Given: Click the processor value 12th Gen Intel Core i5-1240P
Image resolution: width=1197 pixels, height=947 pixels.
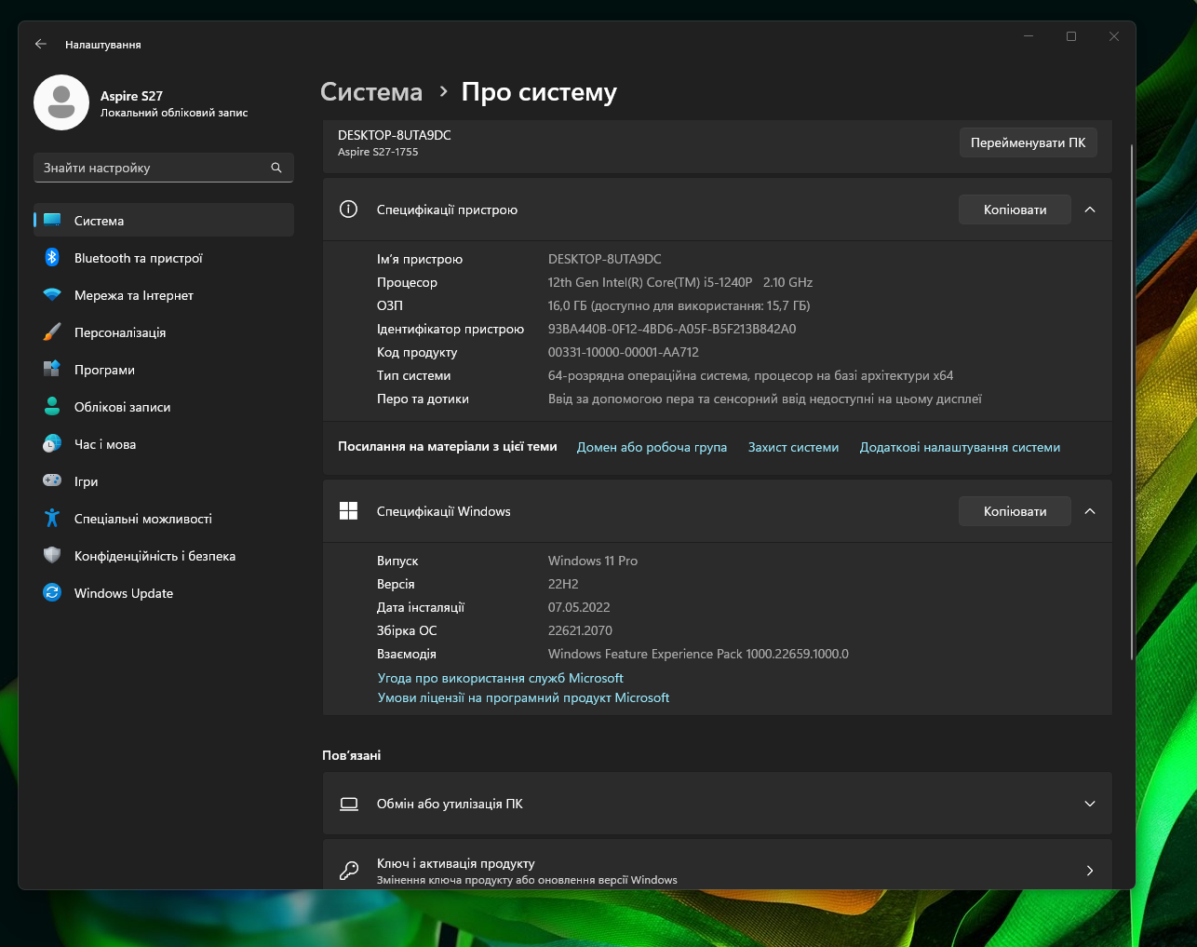Looking at the screenshot, I should 680,282.
